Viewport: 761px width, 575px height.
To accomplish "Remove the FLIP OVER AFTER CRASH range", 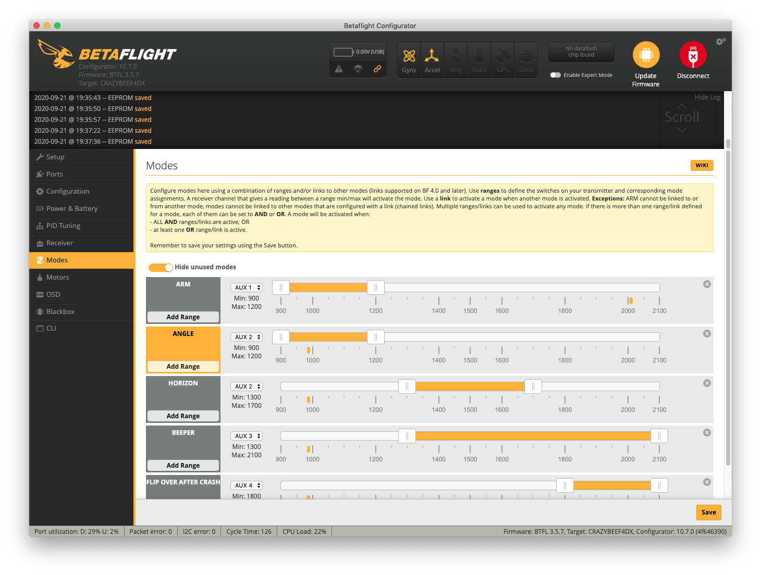I will point(707,482).
